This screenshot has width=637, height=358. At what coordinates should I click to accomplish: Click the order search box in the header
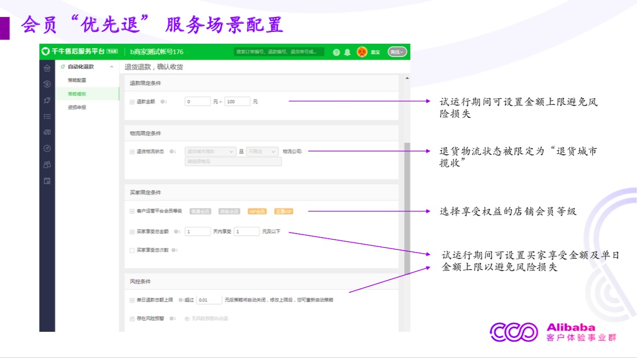coord(279,52)
